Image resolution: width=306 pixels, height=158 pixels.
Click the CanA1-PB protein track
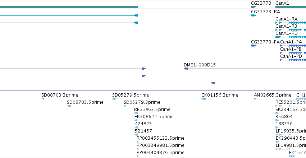293,53
